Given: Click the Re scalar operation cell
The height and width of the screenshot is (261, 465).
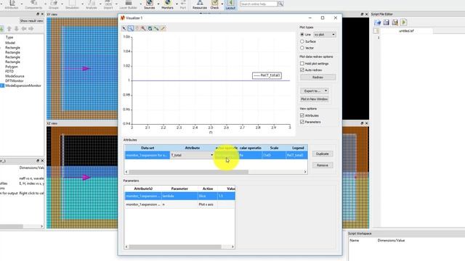Looking at the screenshot, I should (250, 155).
